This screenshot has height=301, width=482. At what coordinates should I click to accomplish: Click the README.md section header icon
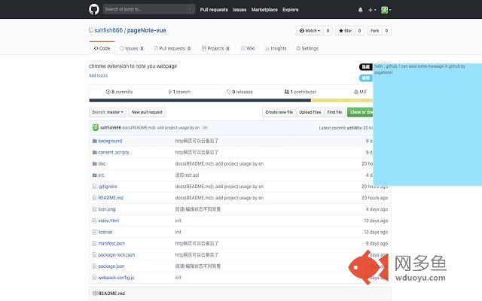click(95, 293)
